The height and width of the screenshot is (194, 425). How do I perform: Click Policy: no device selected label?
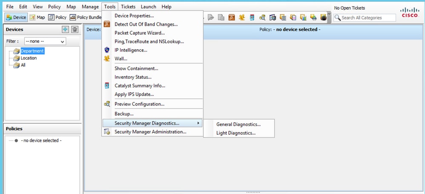(290, 29)
